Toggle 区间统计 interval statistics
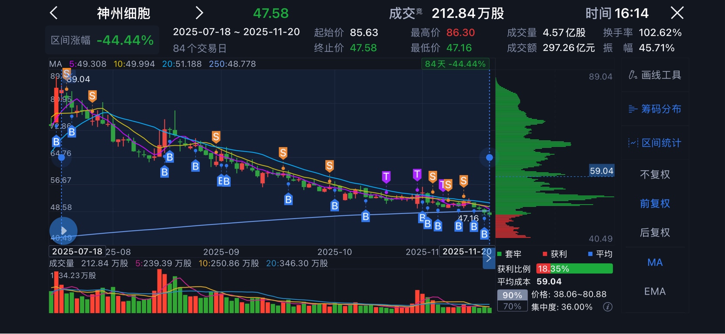Image resolution: width=725 pixels, height=334 pixels. click(x=655, y=143)
